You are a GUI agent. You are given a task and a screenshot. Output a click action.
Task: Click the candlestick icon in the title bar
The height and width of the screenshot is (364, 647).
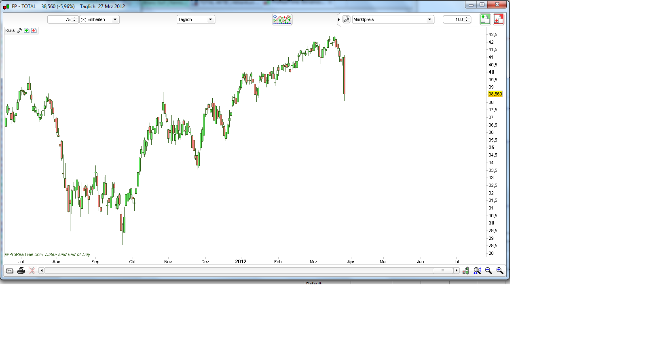[x=6, y=6]
